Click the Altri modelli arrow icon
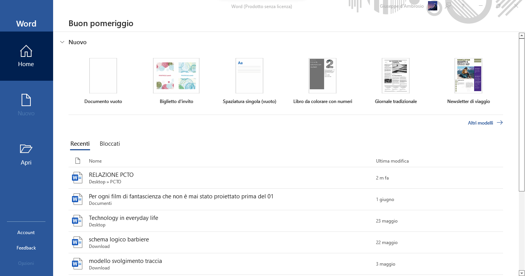 (x=500, y=123)
